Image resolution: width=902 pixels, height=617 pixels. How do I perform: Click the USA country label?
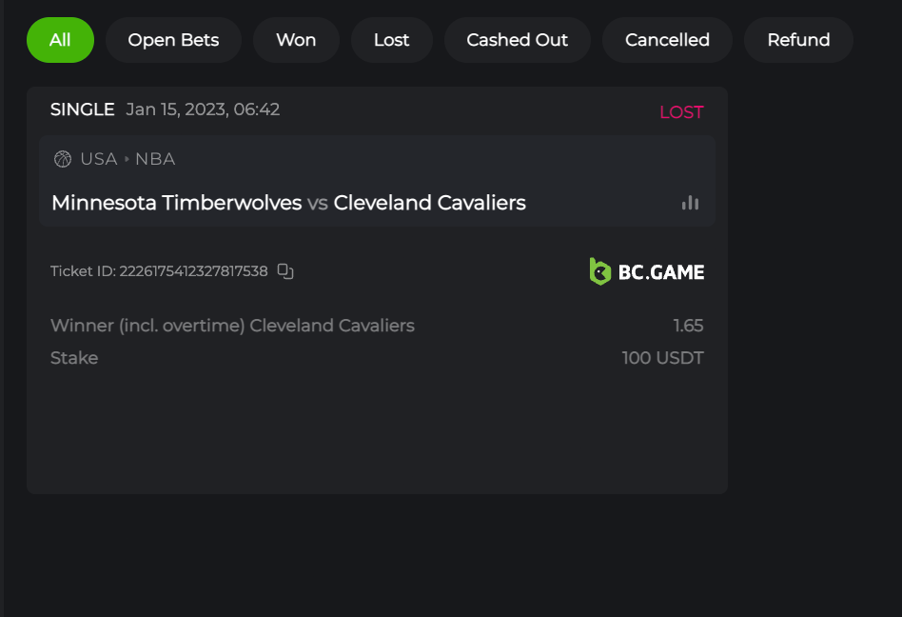click(98, 159)
